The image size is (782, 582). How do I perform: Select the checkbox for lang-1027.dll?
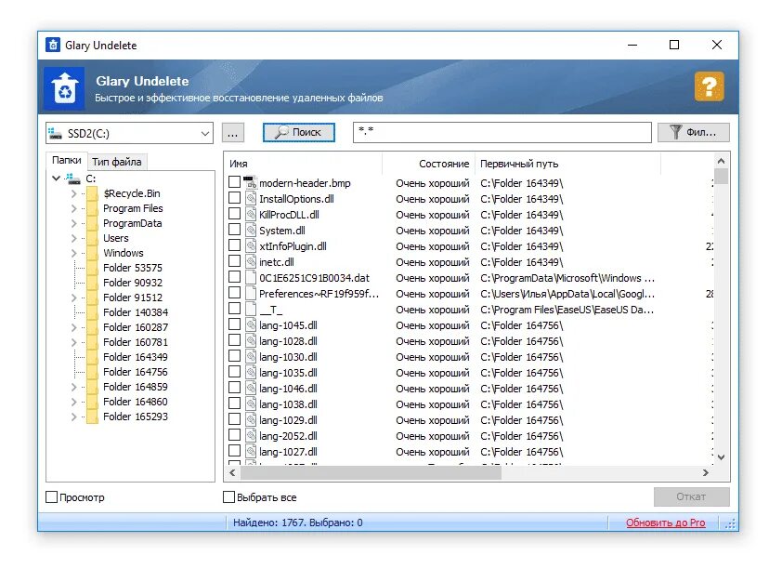pos(234,451)
